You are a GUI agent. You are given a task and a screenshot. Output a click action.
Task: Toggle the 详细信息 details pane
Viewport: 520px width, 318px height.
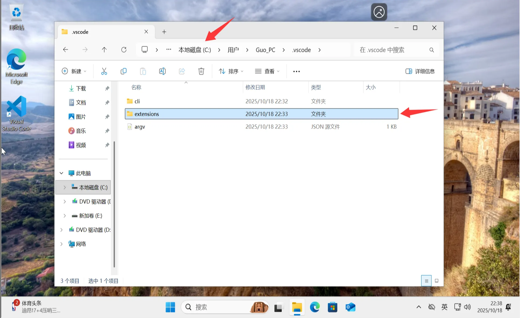420,71
